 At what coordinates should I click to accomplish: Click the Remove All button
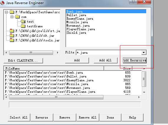(88, 117)
